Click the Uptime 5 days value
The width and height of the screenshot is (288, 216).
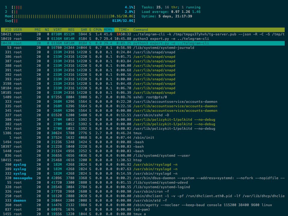(x=175, y=16)
